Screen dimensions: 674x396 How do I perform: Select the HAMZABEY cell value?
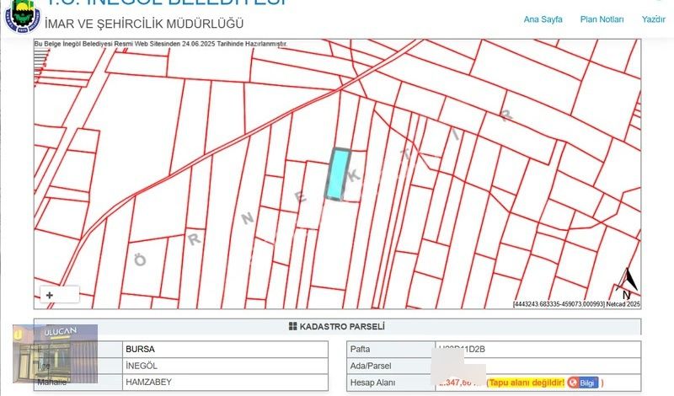[149, 382]
